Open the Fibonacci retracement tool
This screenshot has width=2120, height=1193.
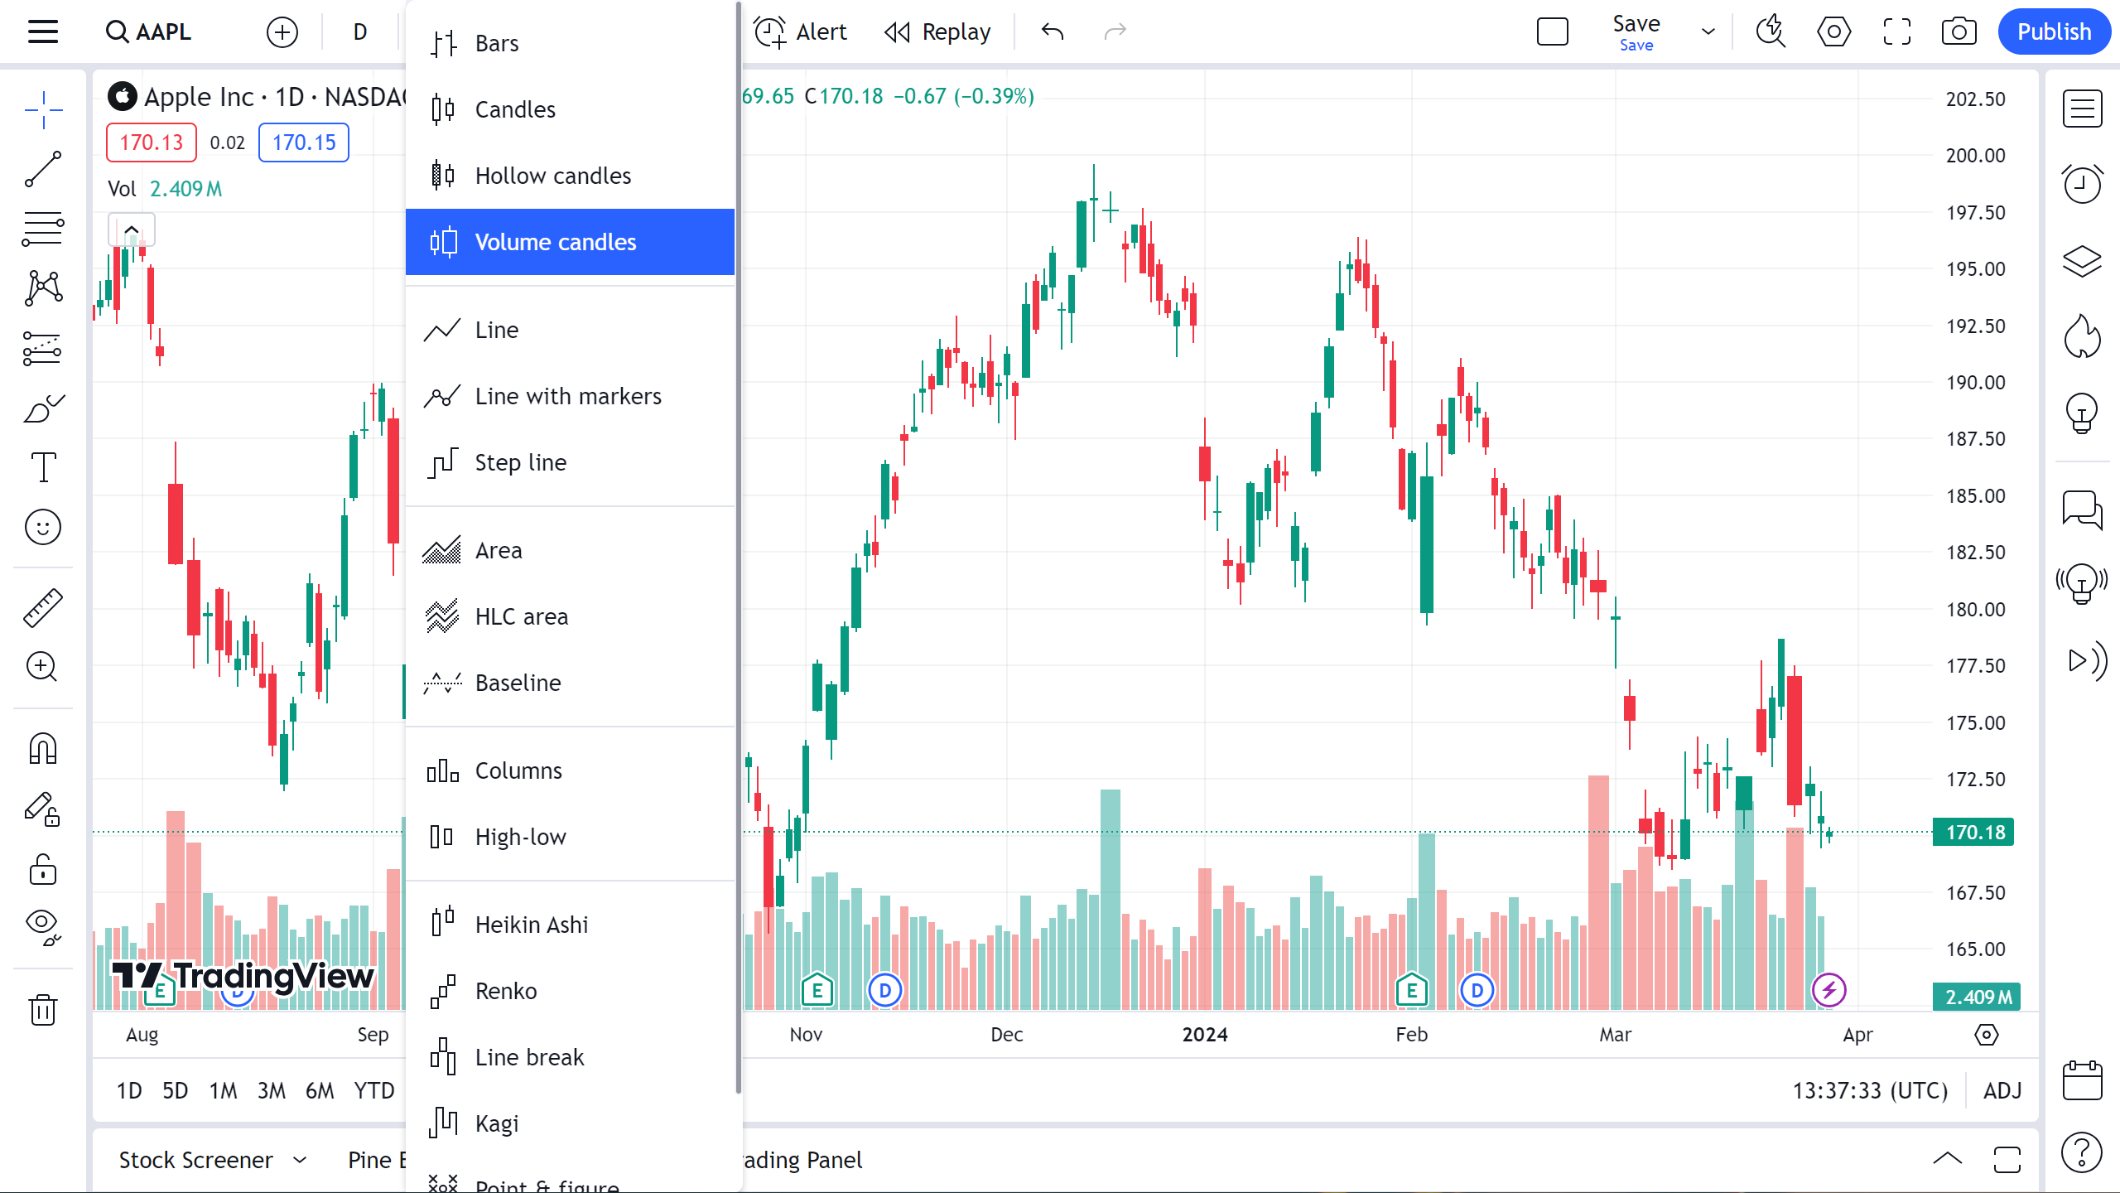pos(43,229)
